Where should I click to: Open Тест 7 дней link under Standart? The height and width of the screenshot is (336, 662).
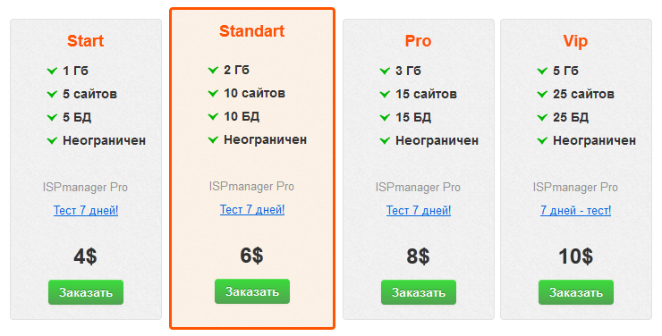point(252,209)
